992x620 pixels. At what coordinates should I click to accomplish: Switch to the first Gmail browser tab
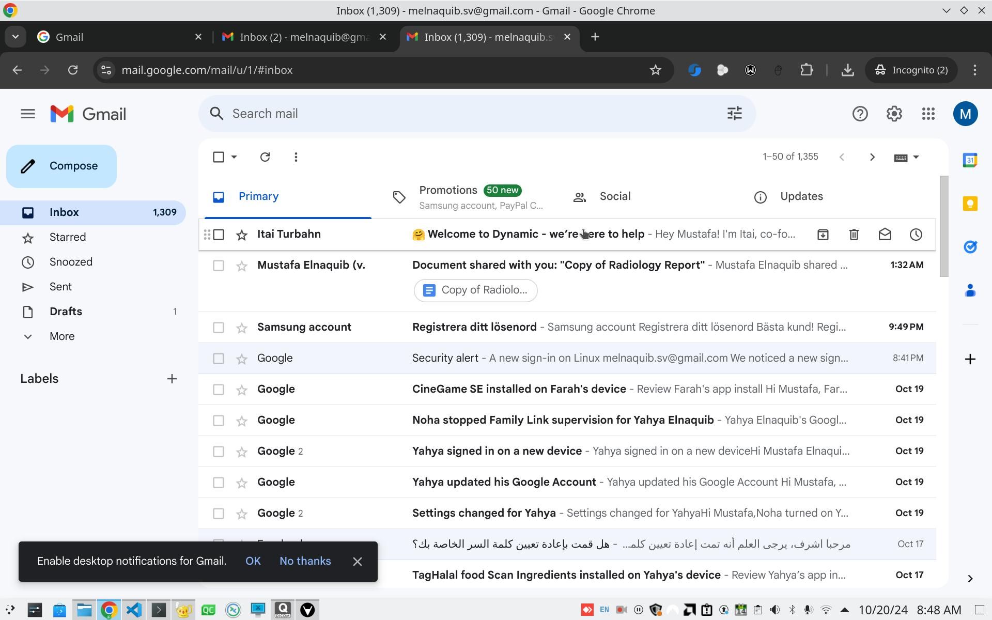pyautogui.click(x=119, y=37)
